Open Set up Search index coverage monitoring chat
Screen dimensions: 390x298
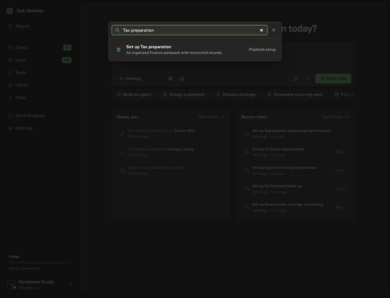click(x=296, y=207)
